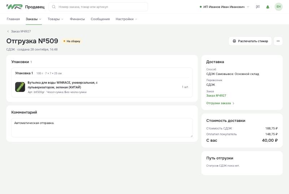Click the back arrow before Заказ №4927

8,31
